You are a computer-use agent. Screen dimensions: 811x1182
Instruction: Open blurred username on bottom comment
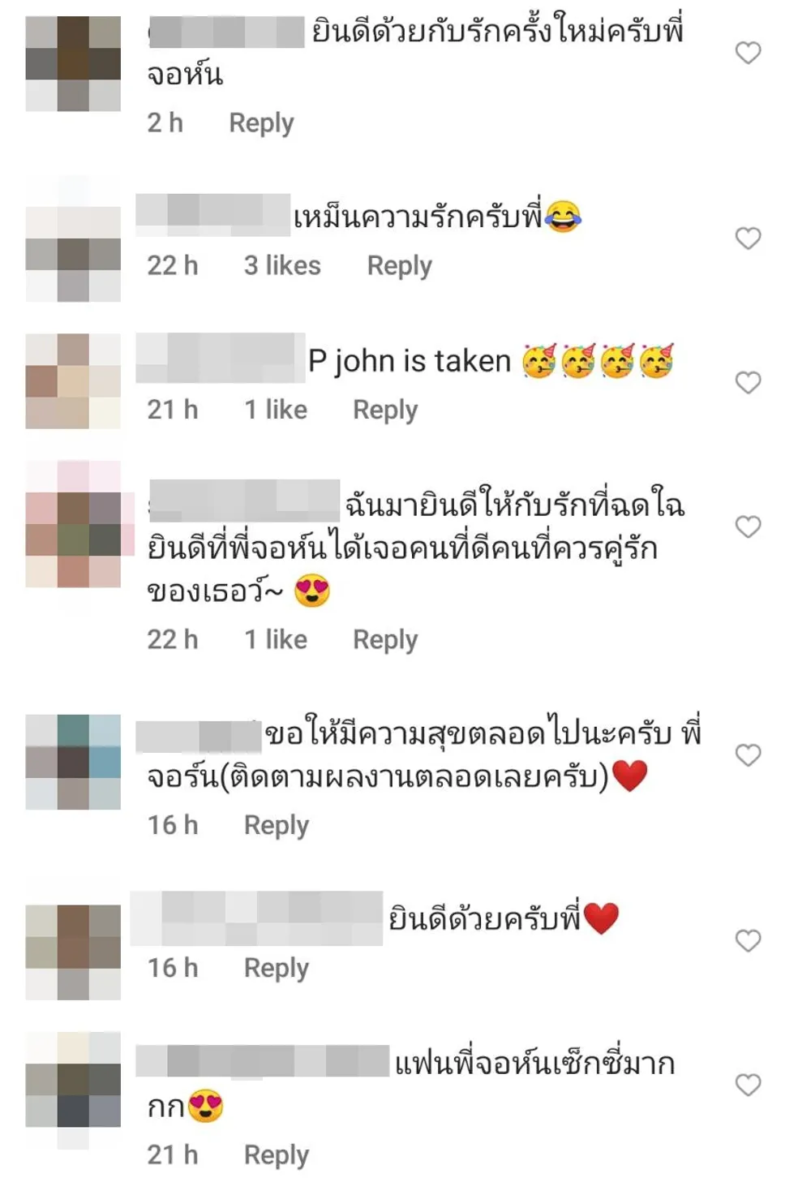coord(262,1062)
